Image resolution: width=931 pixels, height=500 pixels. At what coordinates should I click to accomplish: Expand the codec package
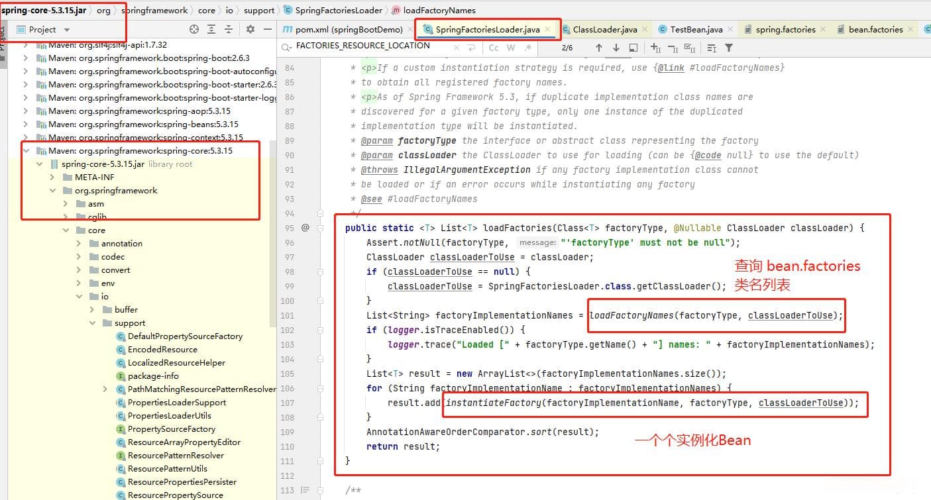[79, 256]
